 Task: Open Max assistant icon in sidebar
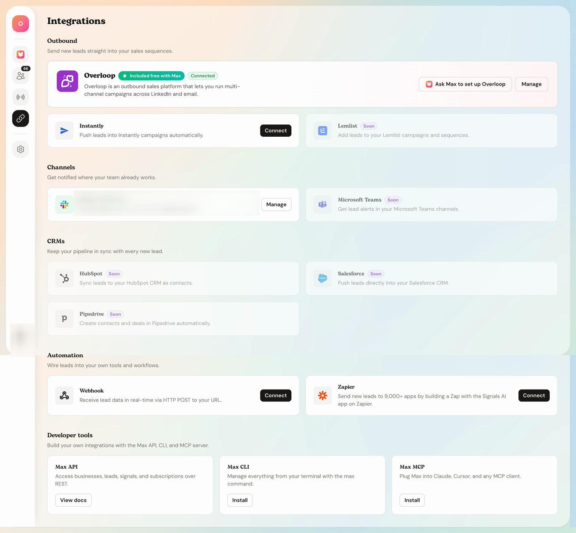20,55
